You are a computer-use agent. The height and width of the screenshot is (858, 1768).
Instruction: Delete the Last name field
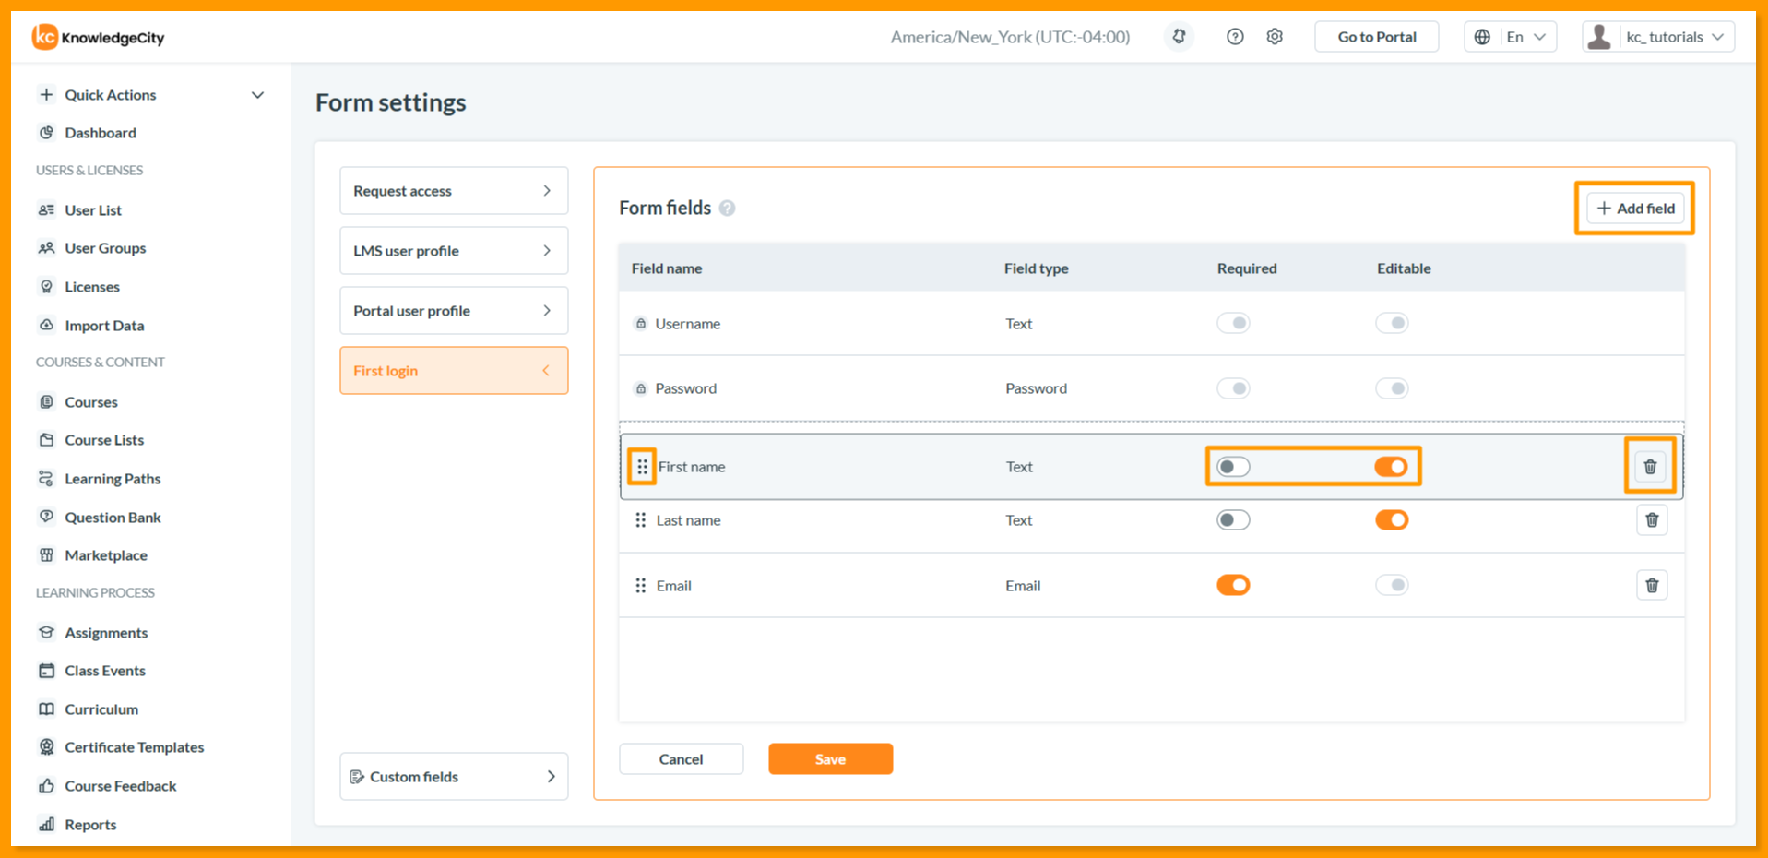(1652, 520)
